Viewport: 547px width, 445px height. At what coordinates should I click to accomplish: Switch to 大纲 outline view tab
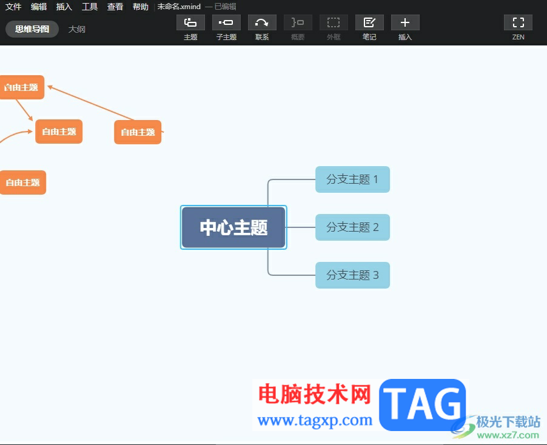pyautogui.click(x=77, y=29)
